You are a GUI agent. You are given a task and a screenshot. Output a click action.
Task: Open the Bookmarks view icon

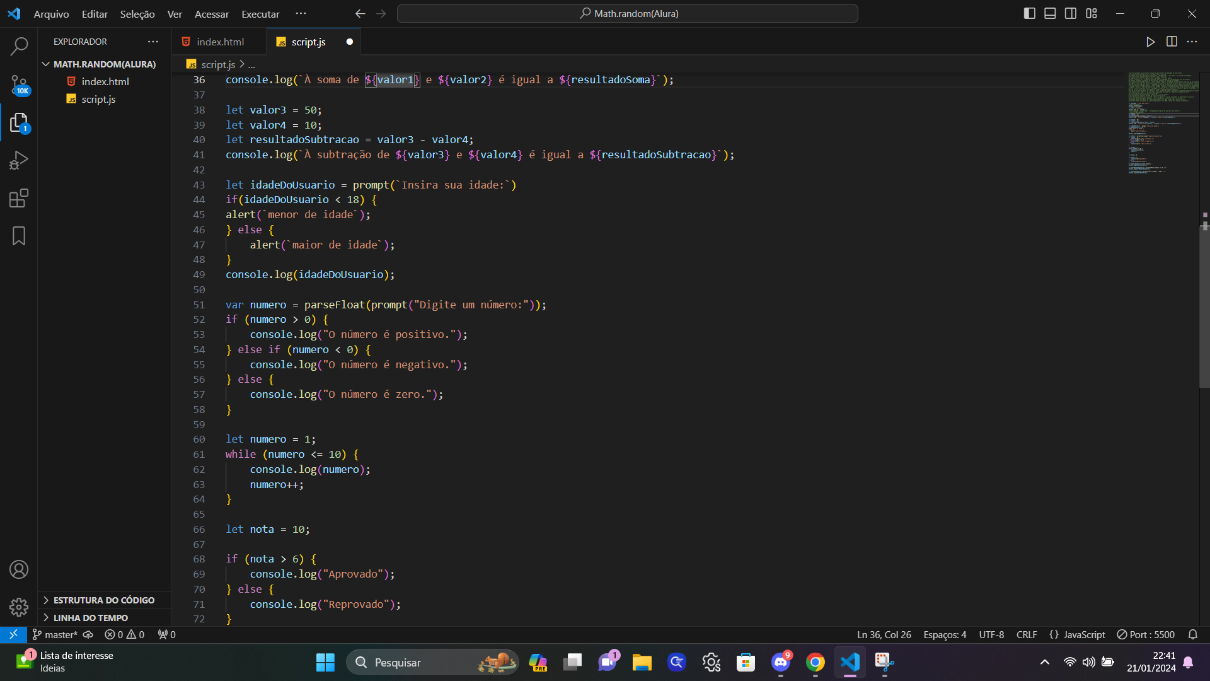[x=19, y=236]
